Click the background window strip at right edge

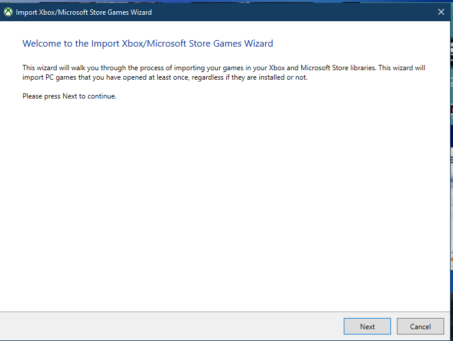(452, 173)
